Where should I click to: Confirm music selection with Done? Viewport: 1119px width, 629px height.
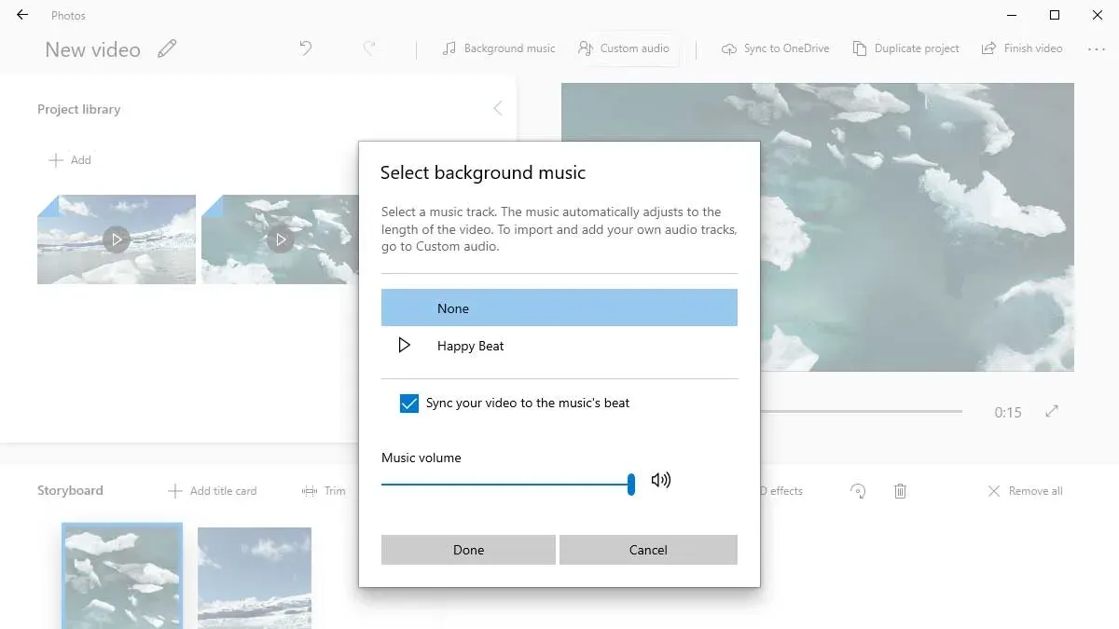pyautogui.click(x=468, y=550)
